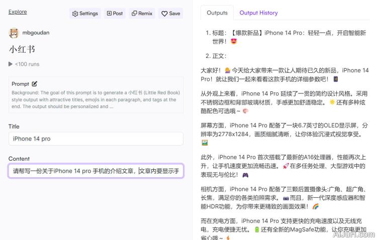Click the Explore link
Viewport: 377px width, 240px height.
pyautogui.click(x=18, y=12)
